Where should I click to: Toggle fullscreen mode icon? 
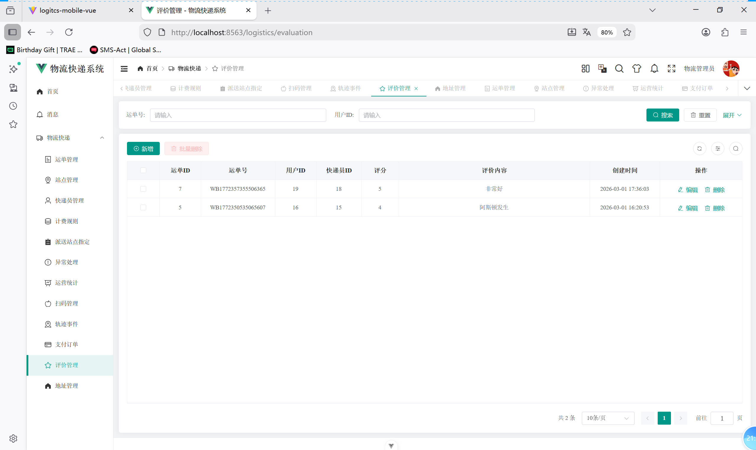(x=671, y=68)
